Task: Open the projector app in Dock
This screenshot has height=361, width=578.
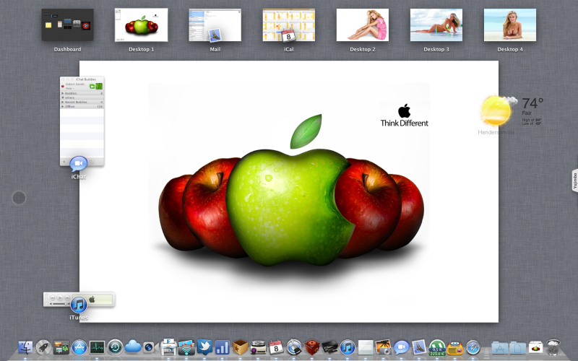Action: [x=258, y=347]
